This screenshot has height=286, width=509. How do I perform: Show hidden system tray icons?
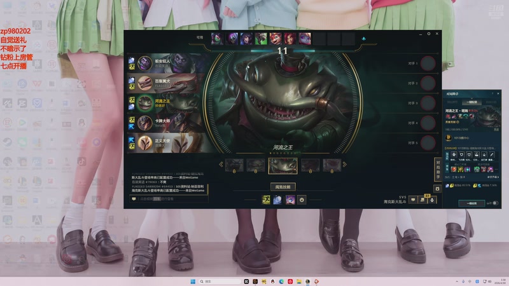[x=457, y=282]
